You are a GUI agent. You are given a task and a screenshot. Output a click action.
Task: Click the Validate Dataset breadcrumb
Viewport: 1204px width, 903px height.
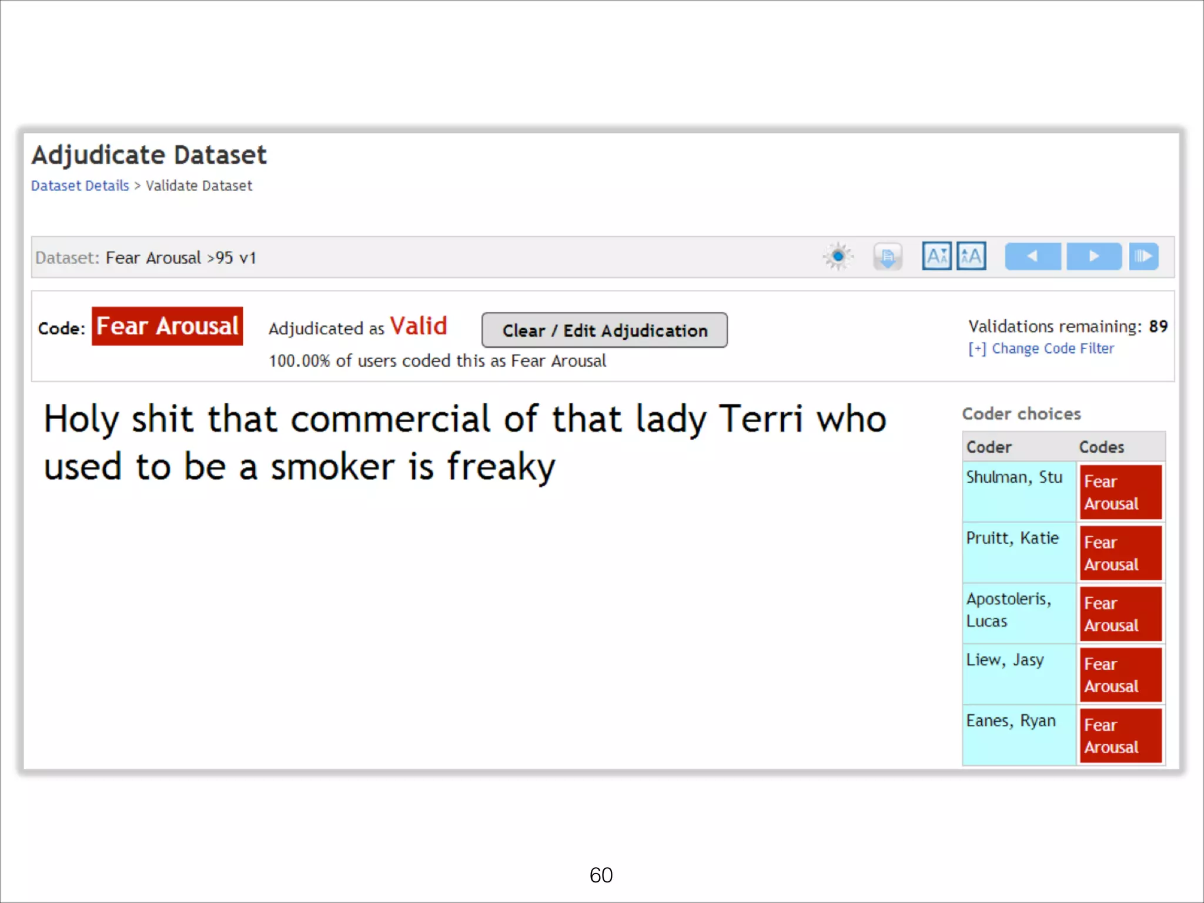(x=199, y=186)
